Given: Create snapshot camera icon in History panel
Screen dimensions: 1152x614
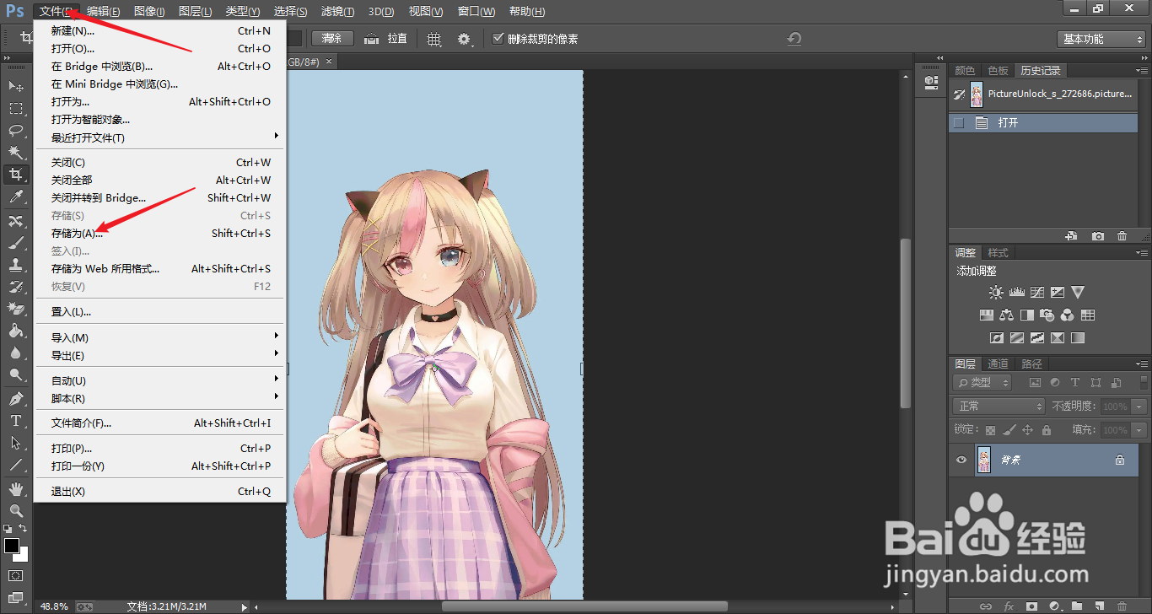Looking at the screenshot, I should [x=1098, y=237].
